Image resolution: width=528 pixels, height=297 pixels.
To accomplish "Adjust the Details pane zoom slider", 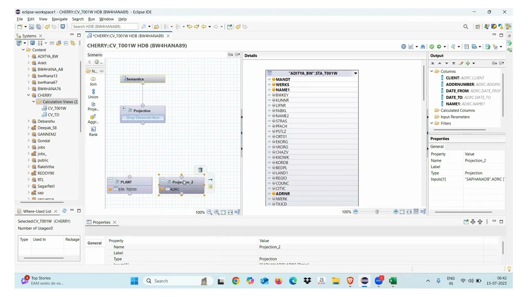I will pyautogui.click(x=377, y=212).
